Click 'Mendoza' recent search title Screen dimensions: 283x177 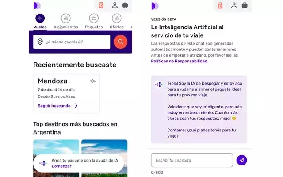tap(53, 81)
